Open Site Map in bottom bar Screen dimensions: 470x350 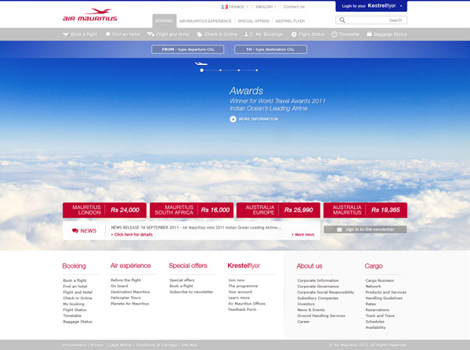(x=189, y=345)
